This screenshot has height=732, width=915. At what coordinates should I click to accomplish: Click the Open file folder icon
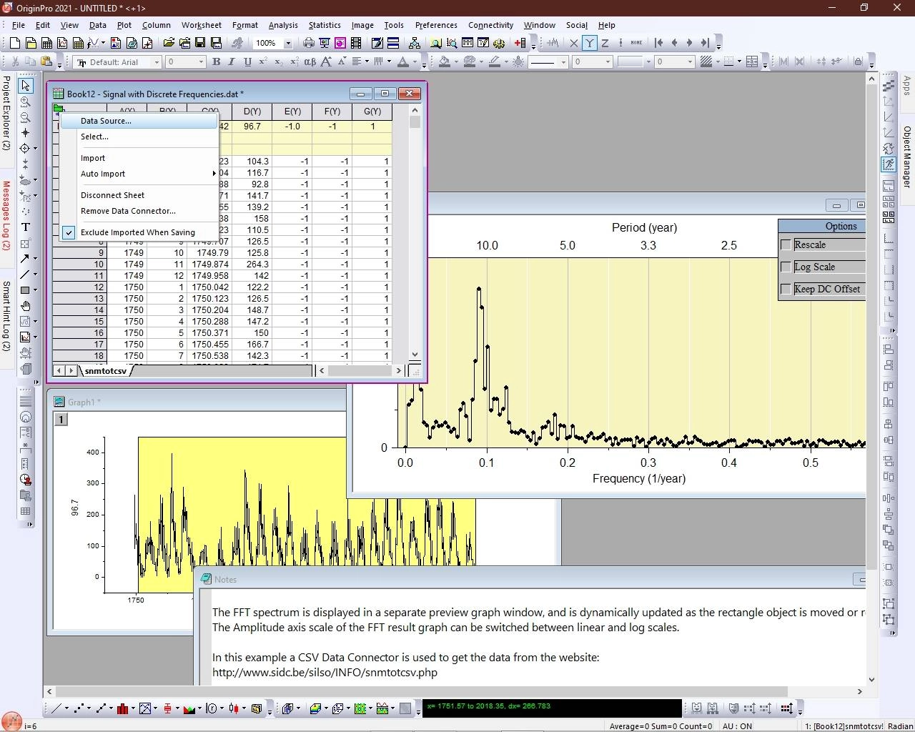click(x=169, y=43)
